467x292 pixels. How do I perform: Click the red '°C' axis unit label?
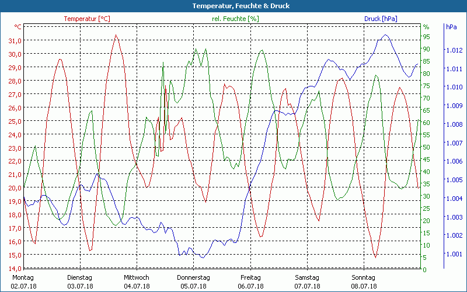pyautogui.click(x=18, y=27)
